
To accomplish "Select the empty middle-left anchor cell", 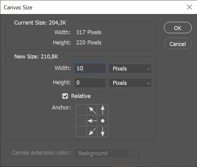I will point(81,121).
